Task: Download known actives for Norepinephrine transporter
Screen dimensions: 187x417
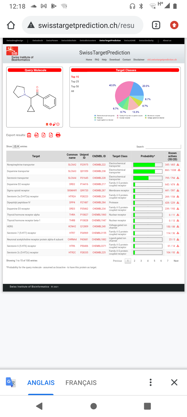Action: click(x=178, y=164)
